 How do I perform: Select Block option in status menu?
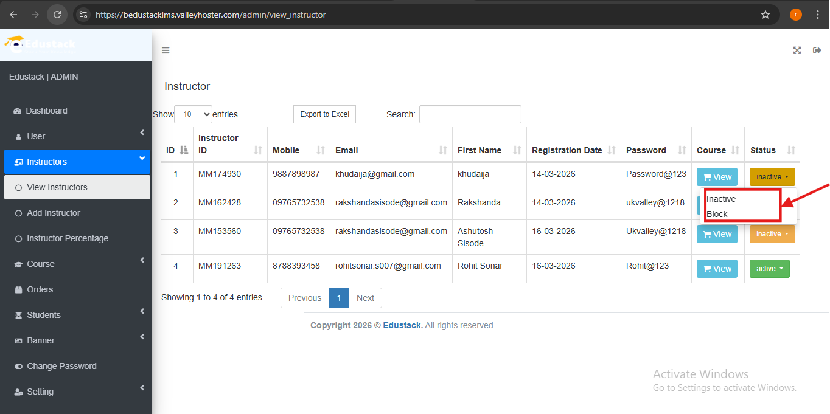[717, 214]
